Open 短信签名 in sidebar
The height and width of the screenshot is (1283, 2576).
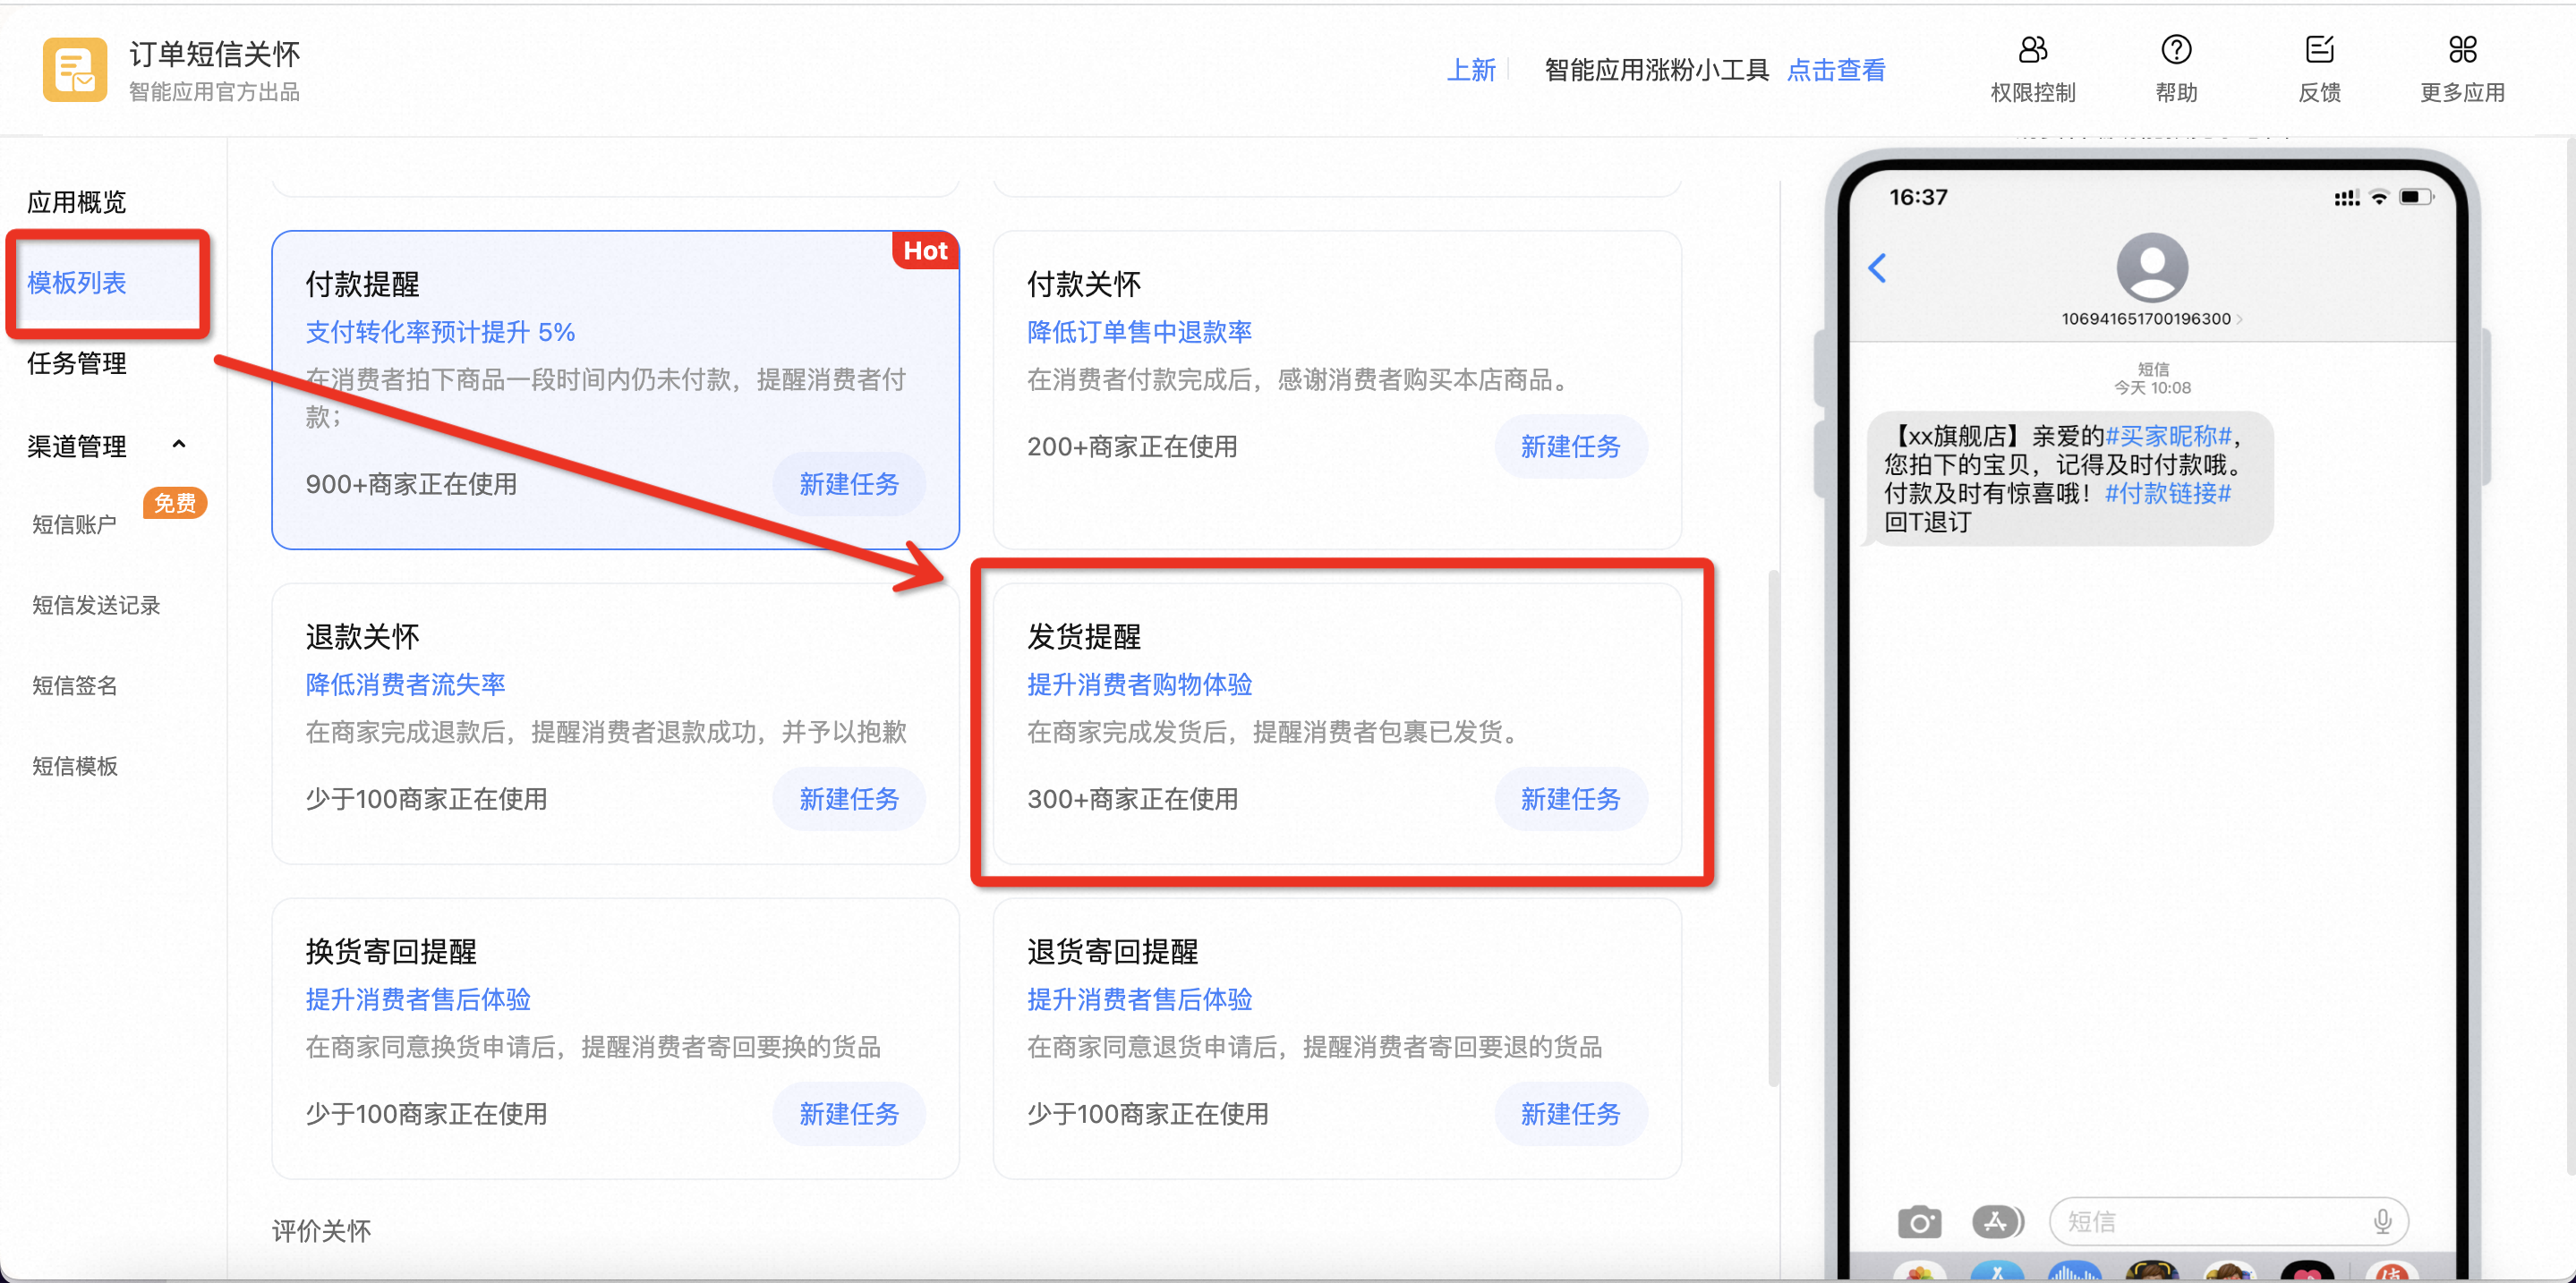74,685
